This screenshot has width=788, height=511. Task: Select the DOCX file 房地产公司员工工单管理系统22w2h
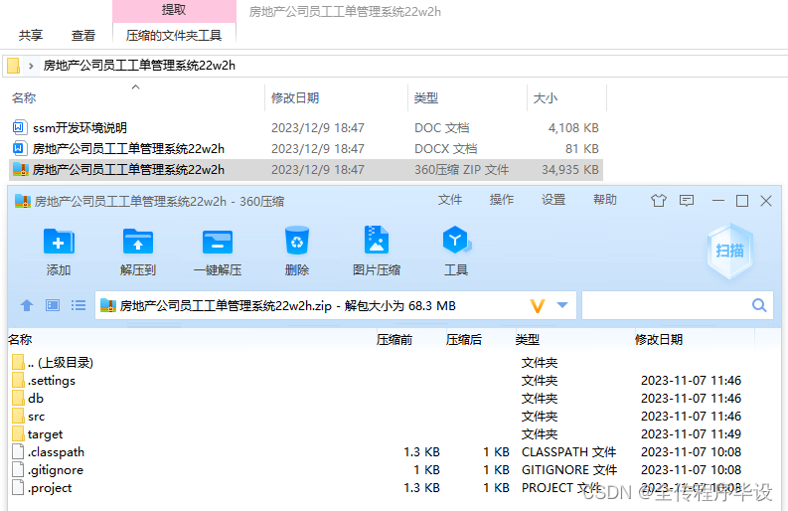[128, 149]
